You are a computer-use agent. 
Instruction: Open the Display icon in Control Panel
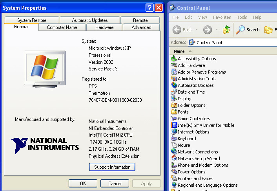(174, 99)
